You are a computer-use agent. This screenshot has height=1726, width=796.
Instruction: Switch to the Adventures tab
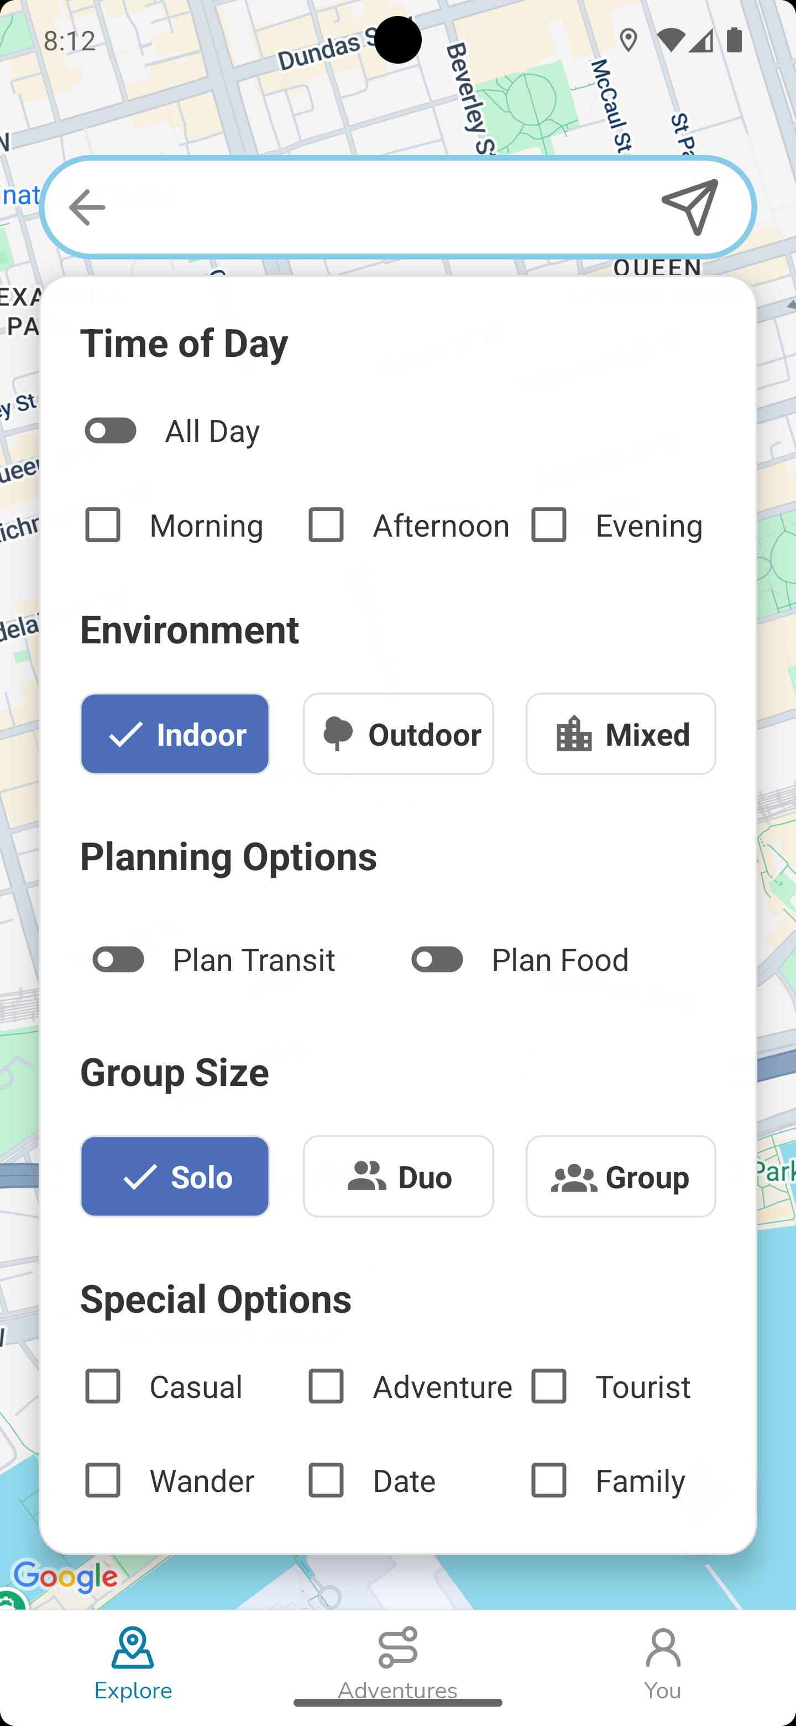(x=397, y=1652)
